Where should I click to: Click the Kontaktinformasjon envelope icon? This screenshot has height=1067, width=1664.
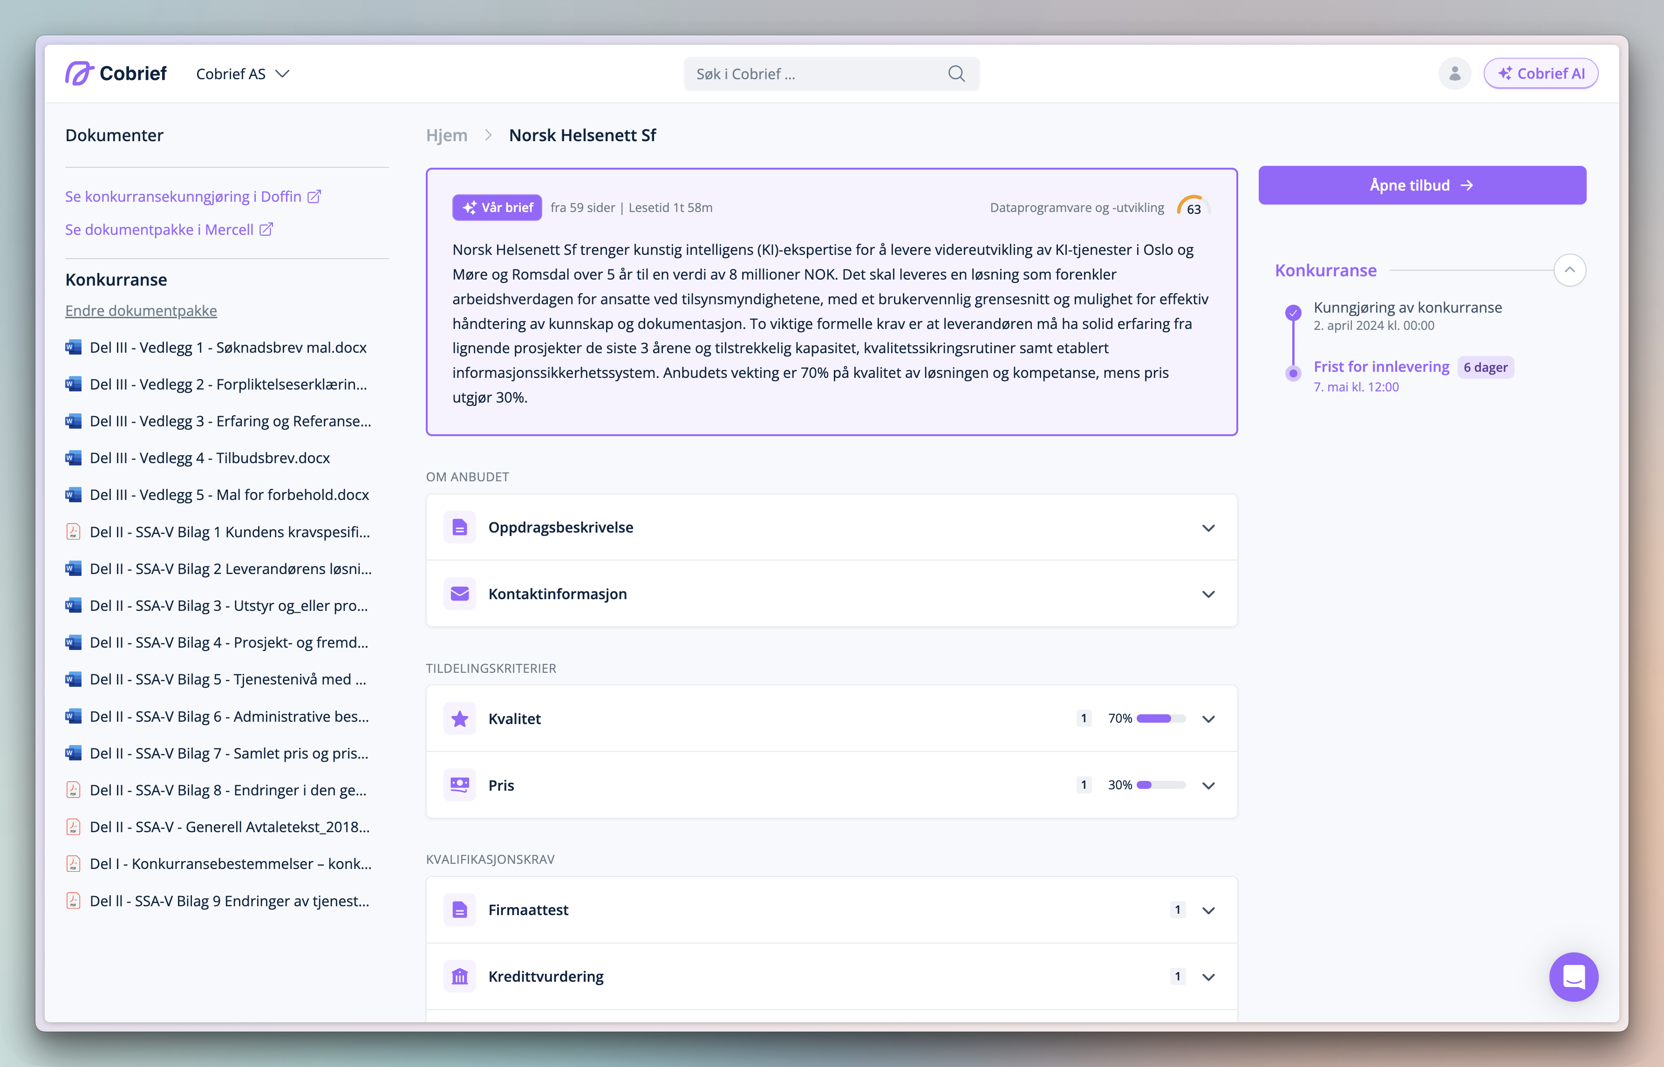coord(459,594)
